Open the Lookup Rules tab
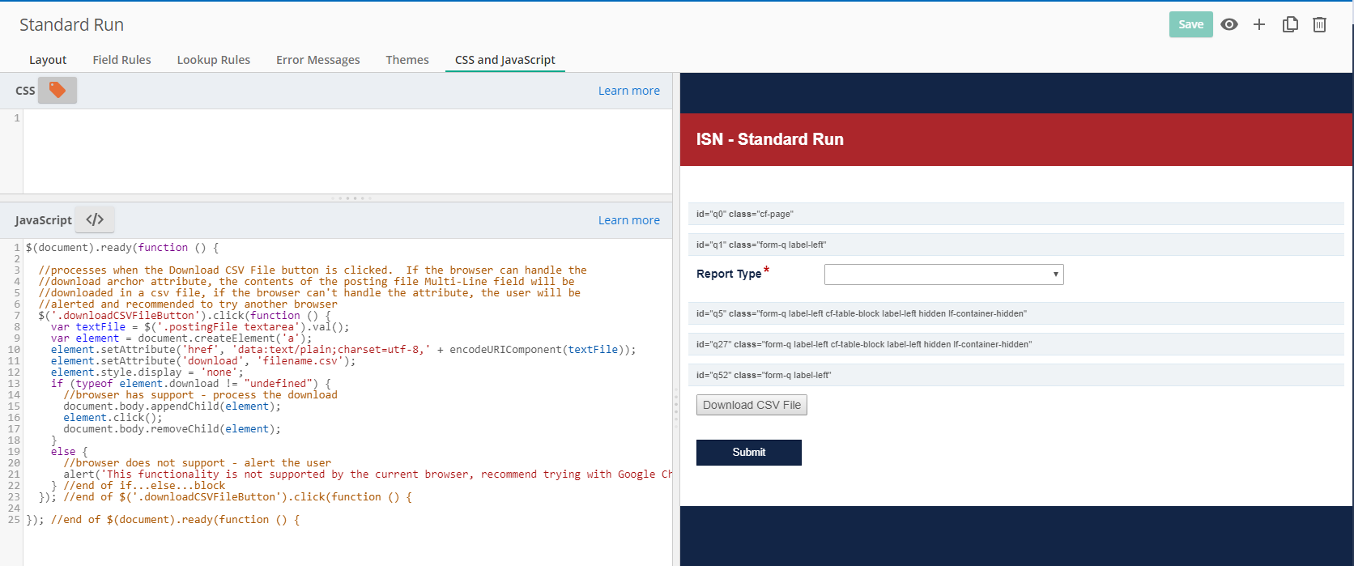The image size is (1354, 566). (214, 60)
